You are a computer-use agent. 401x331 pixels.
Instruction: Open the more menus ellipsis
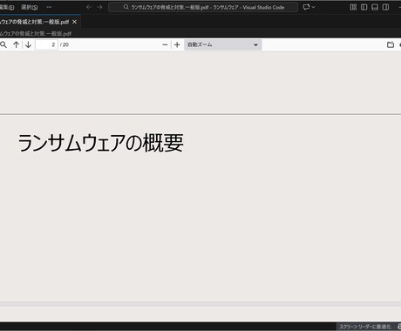point(49,7)
